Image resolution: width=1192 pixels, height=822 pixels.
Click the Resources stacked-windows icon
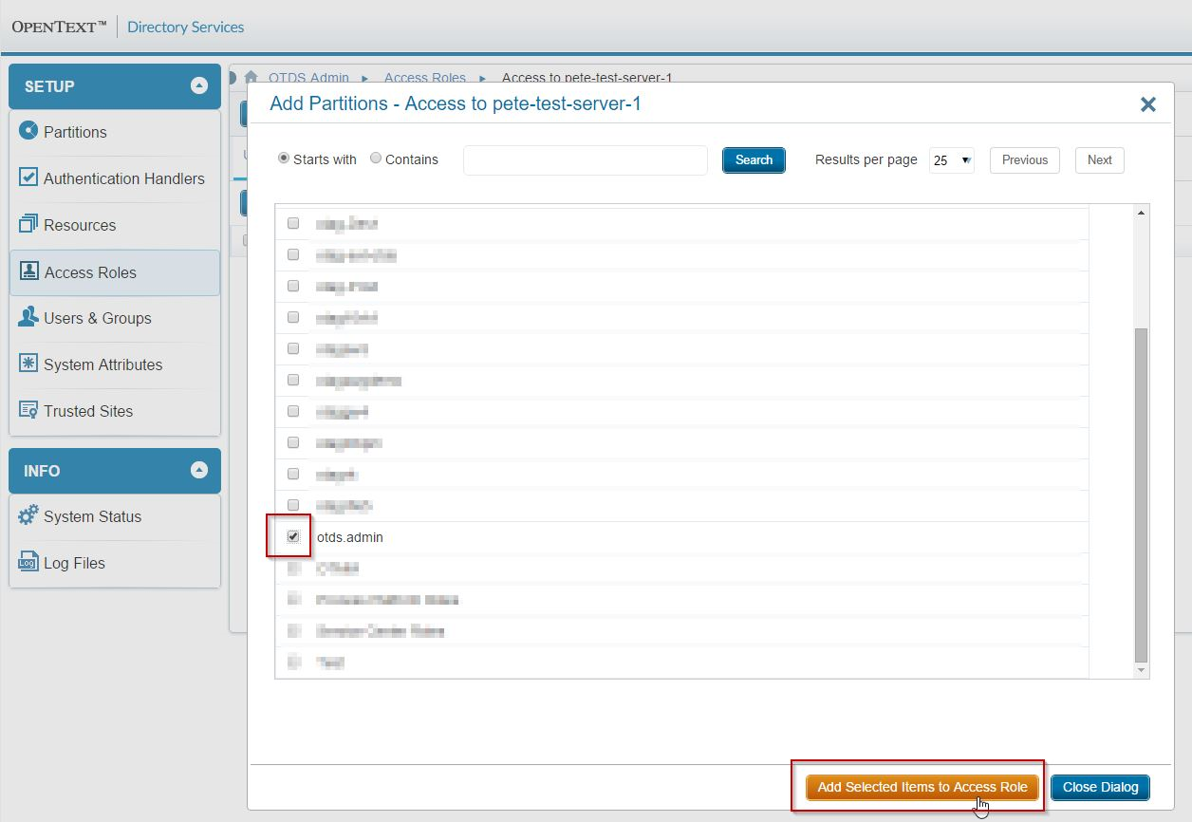click(28, 224)
